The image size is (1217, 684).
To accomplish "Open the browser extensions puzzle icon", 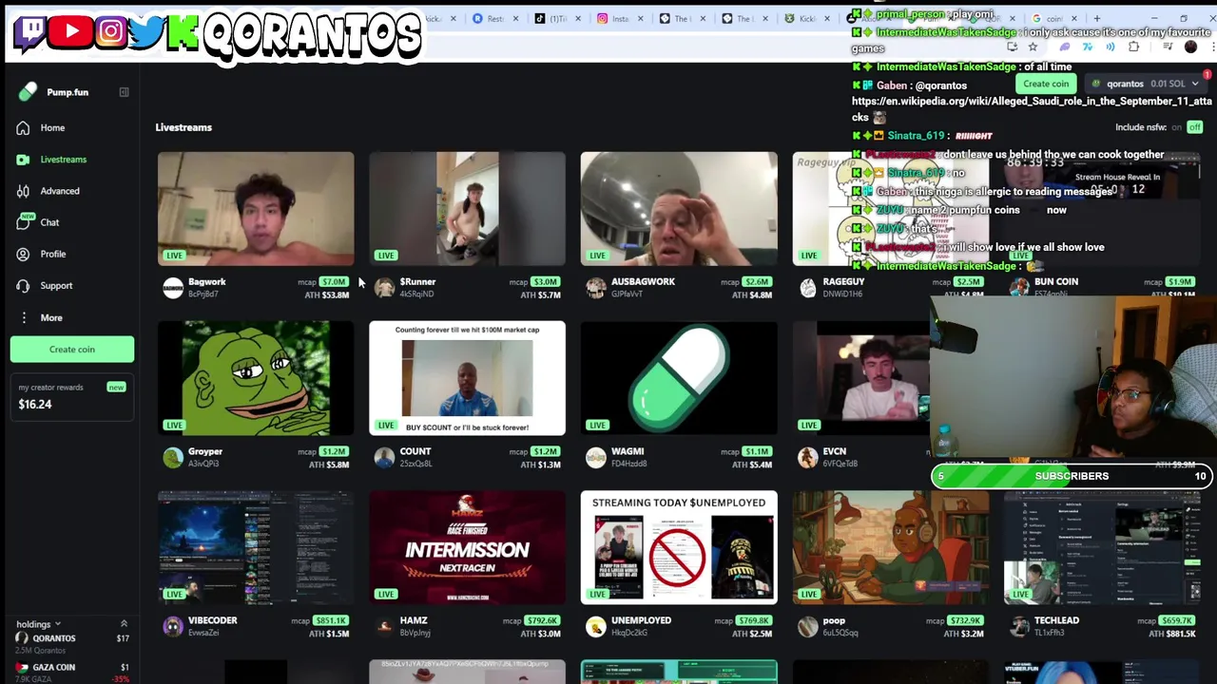I will (x=1133, y=47).
